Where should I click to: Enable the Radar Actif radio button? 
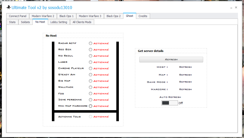(x=90, y=43)
